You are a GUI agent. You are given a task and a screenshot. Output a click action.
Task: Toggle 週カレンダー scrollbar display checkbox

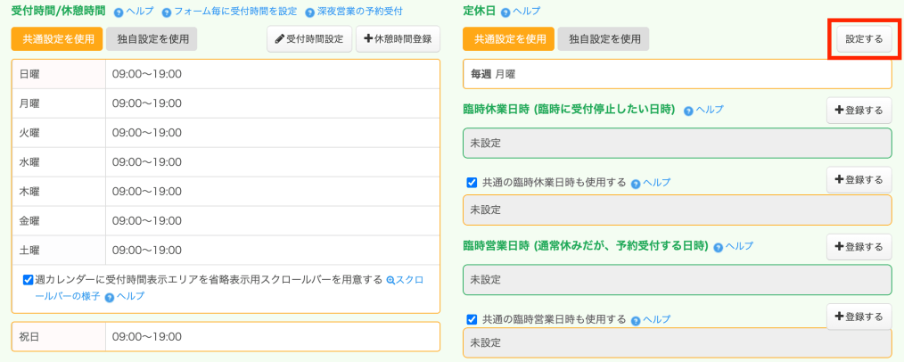point(29,279)
